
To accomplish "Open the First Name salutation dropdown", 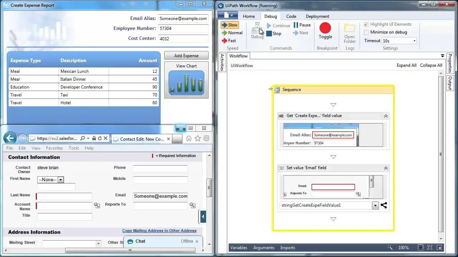I will pos(61,180).
